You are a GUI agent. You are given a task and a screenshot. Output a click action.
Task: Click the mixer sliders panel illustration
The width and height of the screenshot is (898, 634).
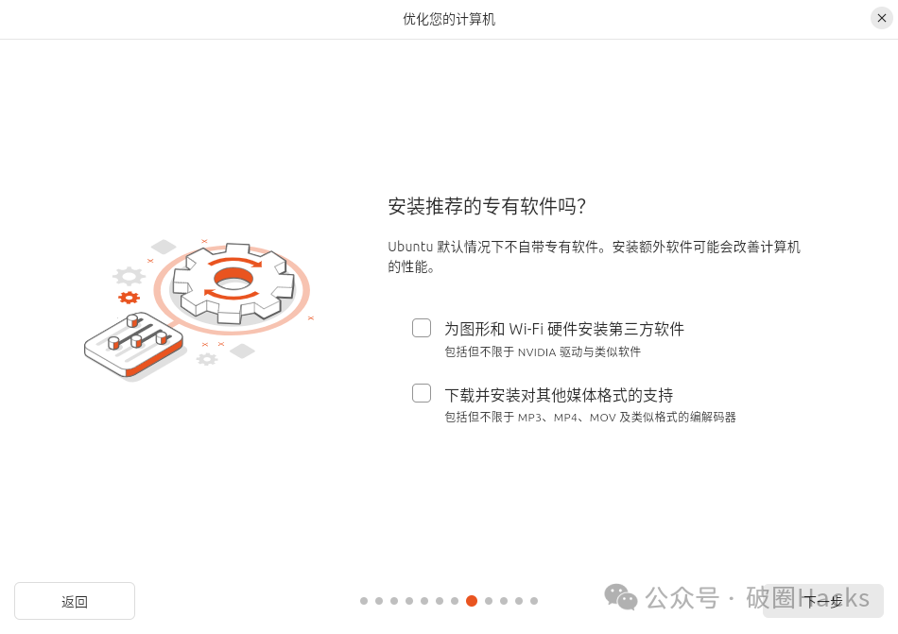click(133, 345)
